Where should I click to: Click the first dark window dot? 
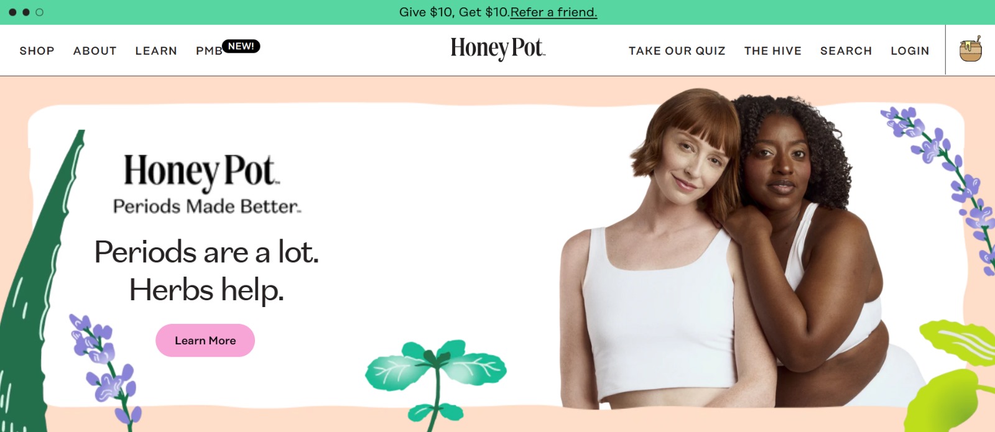[x=12, y=12]
